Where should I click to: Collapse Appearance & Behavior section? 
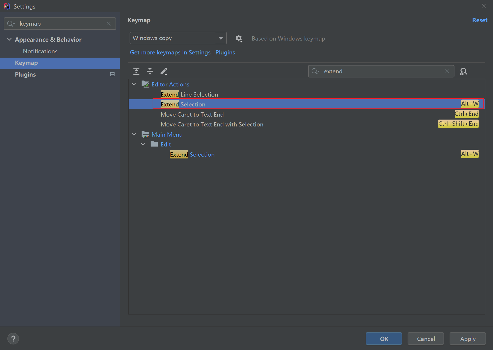coord(9,39)
